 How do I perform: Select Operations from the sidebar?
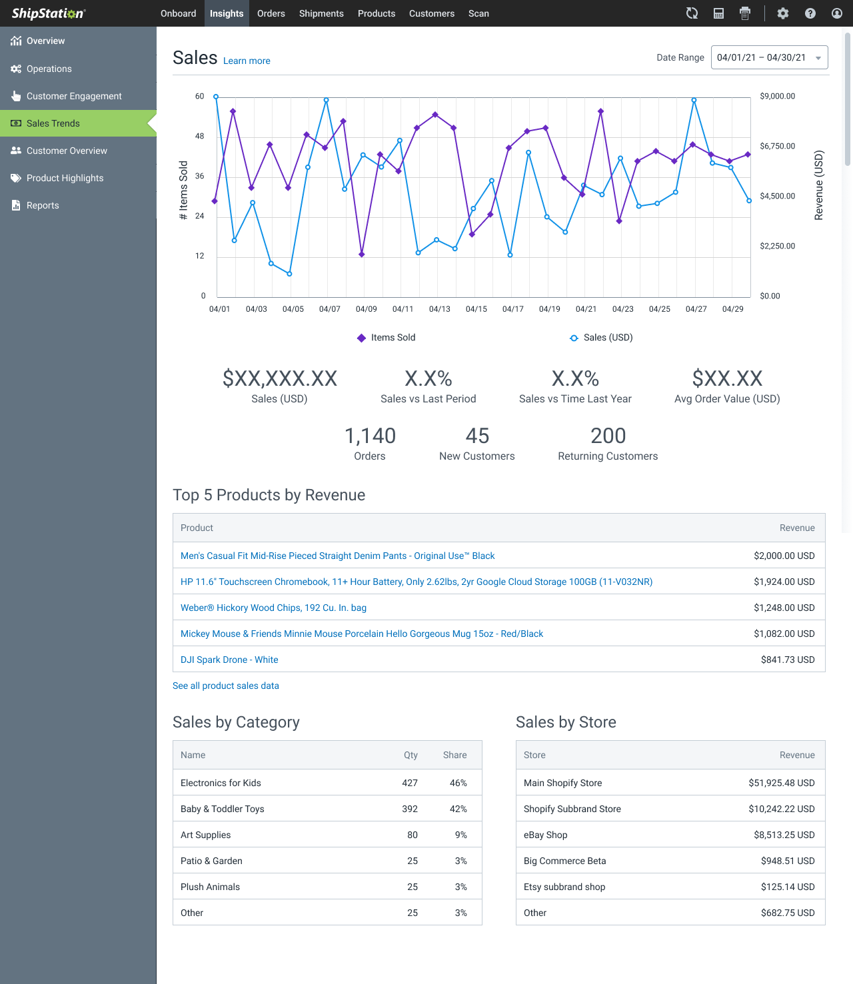[x=49, y=69]
